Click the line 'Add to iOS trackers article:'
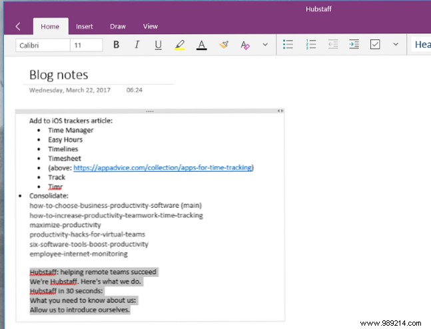The width and height of the screenshot is (431, 329). click(x=71, y=121)
